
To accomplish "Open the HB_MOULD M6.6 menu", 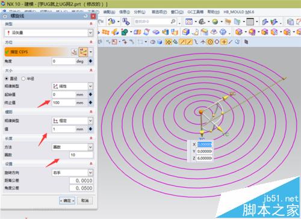I will click(239, 12).
